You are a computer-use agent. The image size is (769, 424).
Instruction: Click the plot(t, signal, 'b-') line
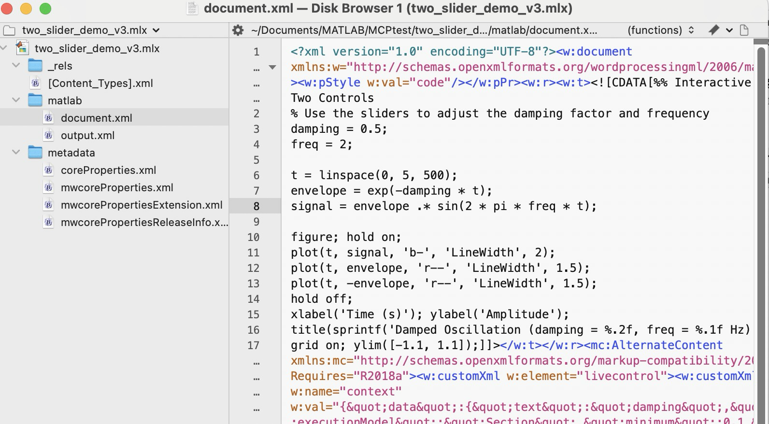[423, 253]
